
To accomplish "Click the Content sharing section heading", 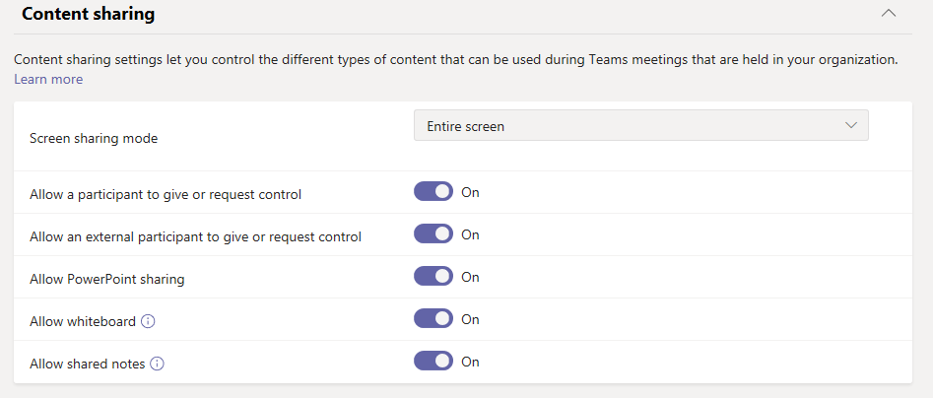I will pyautogui.click(x=88, y=15).
